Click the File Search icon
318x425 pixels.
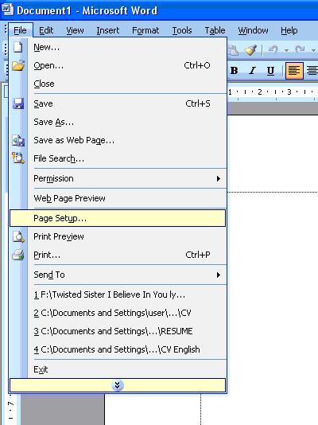[18, 158]
